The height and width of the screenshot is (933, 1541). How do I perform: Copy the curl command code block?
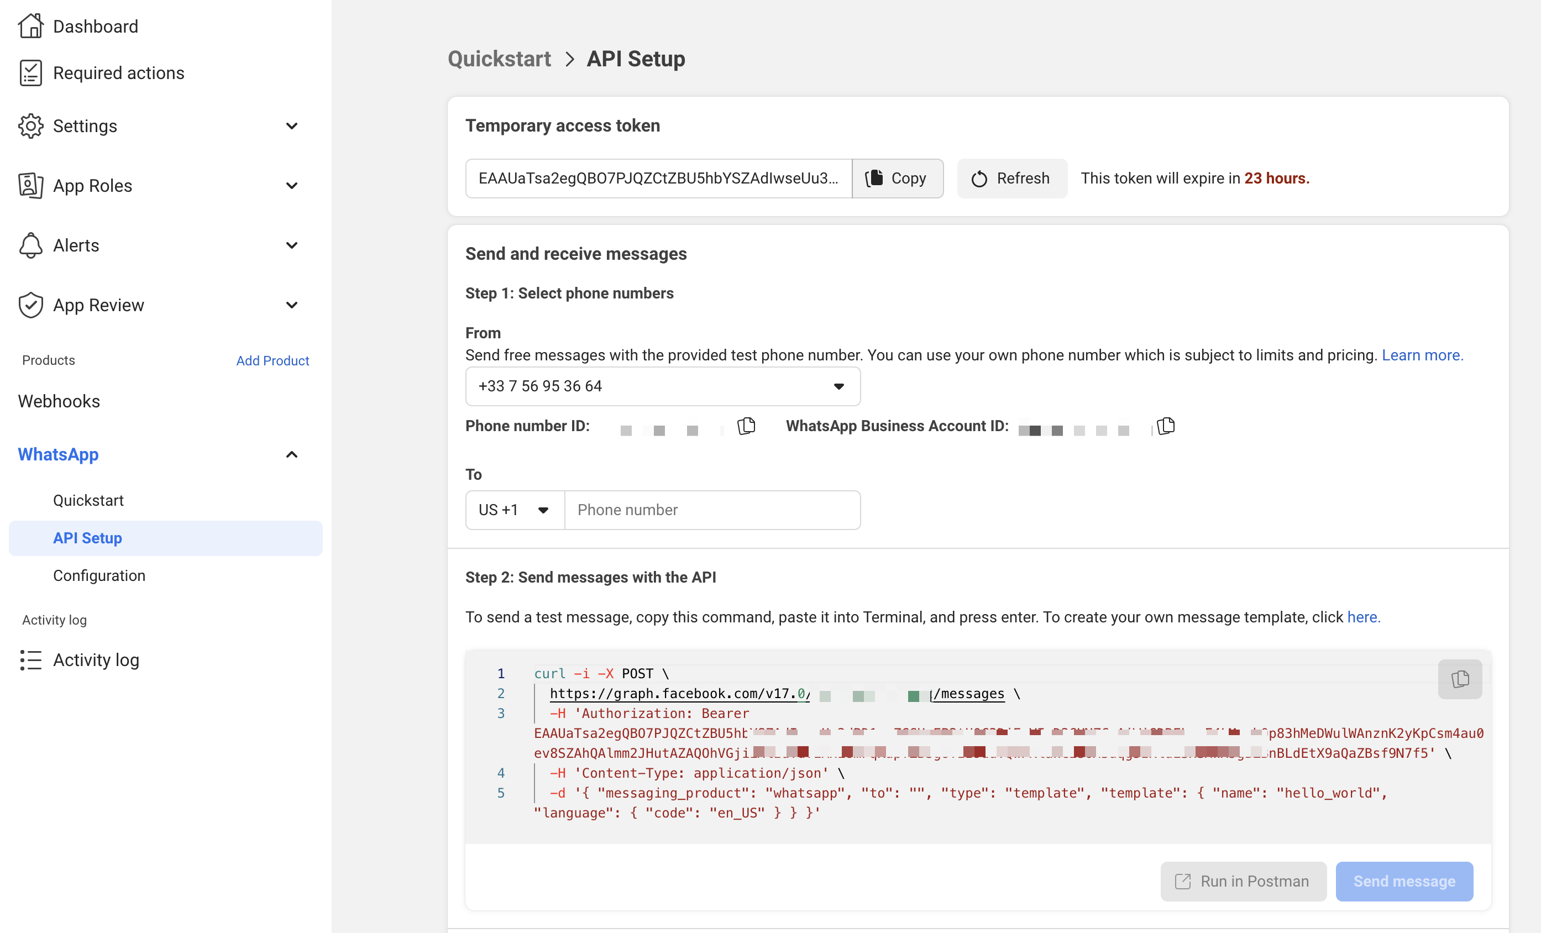(1459, 679)
